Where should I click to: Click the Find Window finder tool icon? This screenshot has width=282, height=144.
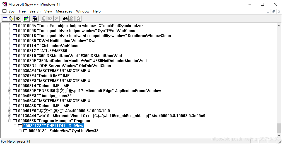pyautogui.click(x=35, y=18)
